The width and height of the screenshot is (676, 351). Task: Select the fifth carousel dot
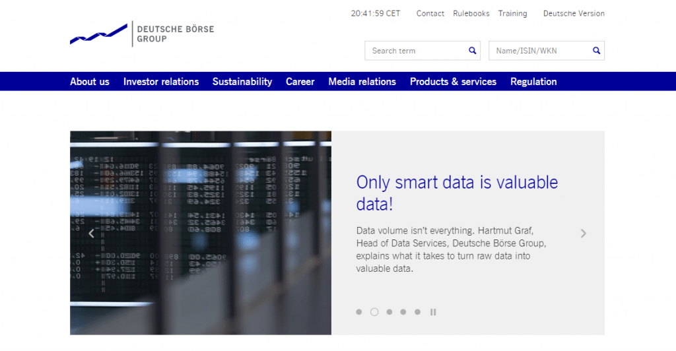pos(417,312)
